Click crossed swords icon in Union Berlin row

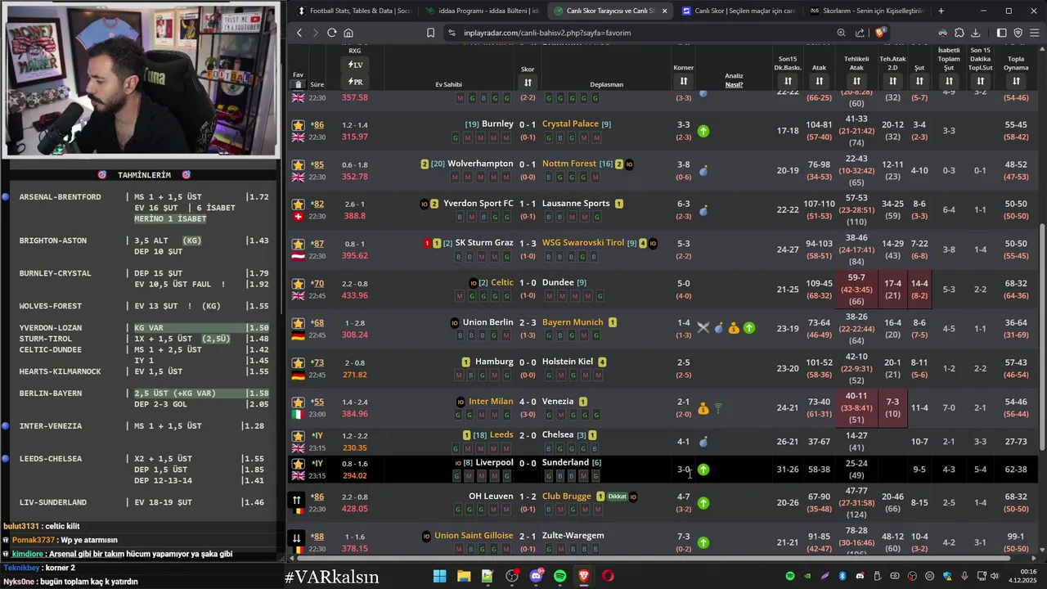pos(703,328)
